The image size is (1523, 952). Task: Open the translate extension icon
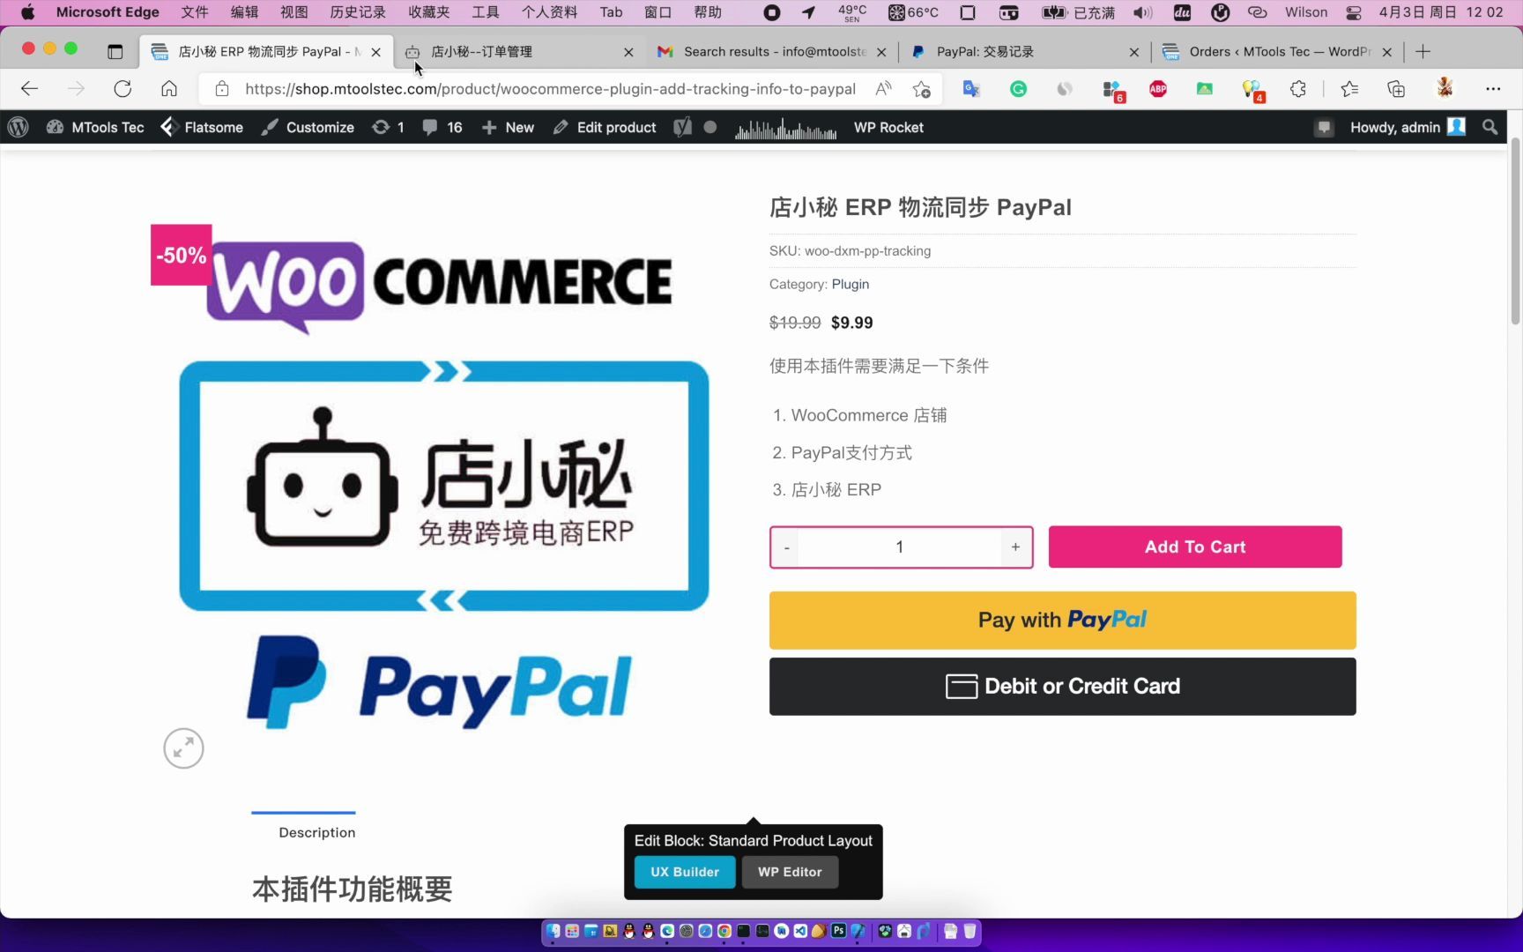[x=971, y=88]
